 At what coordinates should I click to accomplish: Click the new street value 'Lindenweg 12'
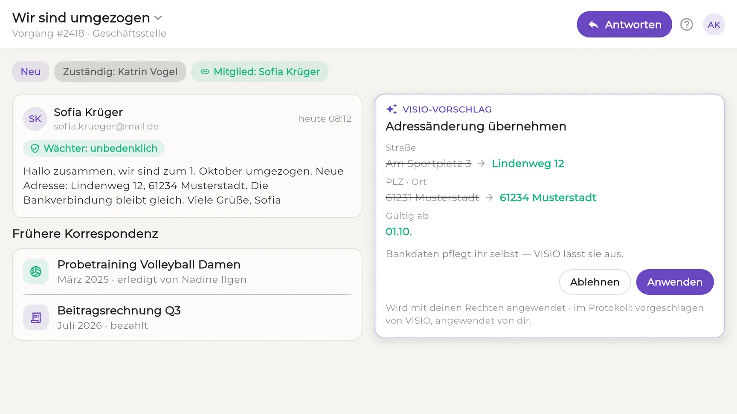click(x=528, y=164)
